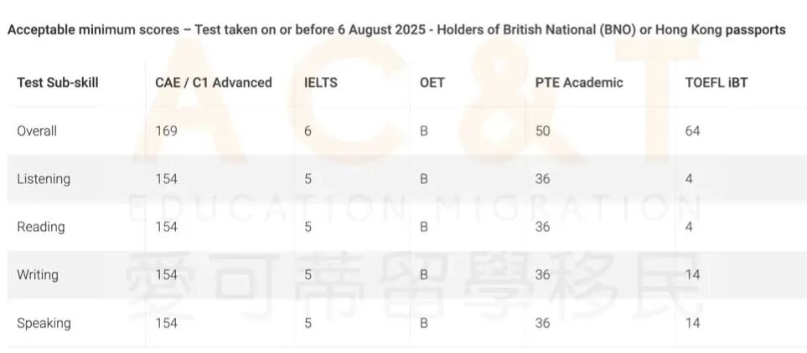
Task: Select the Speaking IELTS score 5
Action: click(x=308, y=323)
